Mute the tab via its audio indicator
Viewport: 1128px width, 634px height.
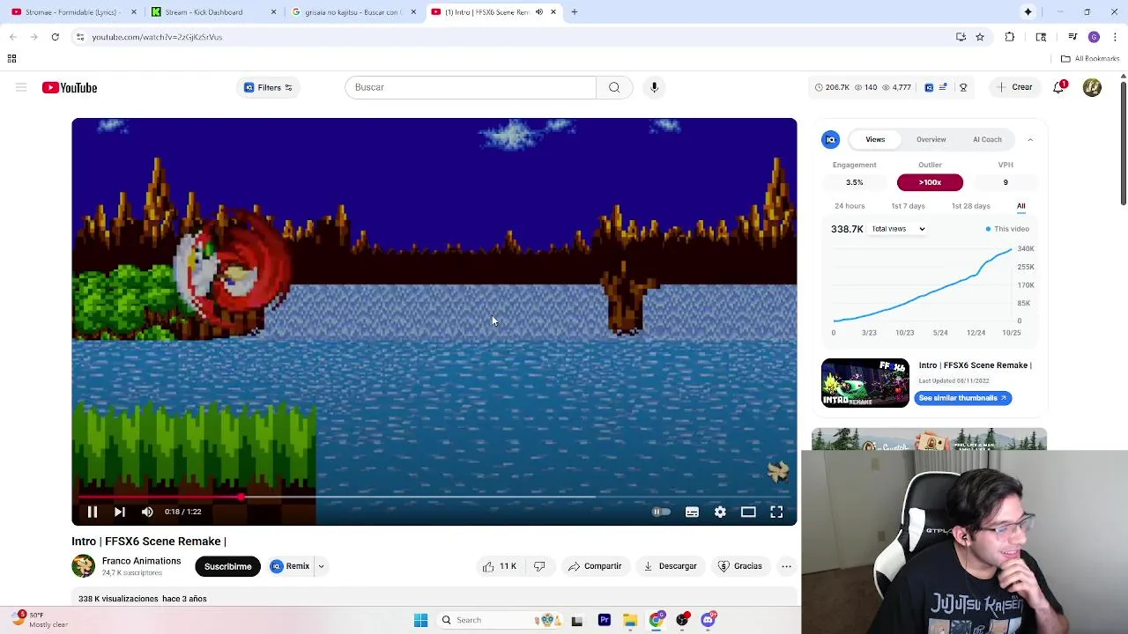[538, 12]
